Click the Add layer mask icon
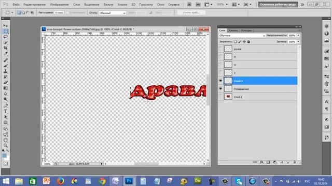 [x=268, y=162]
